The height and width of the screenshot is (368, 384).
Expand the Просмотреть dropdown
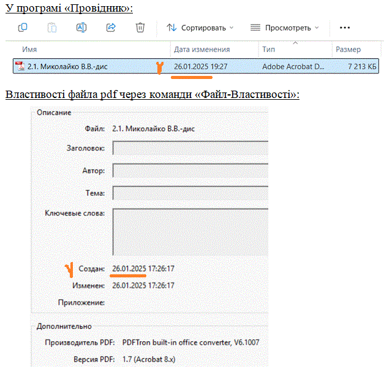pos(317,28)
